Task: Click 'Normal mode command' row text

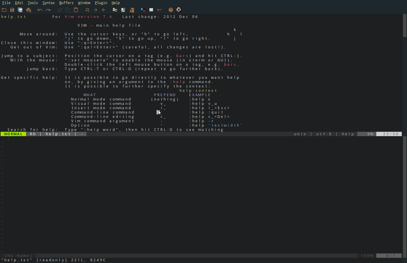Action: coord(101,99)
